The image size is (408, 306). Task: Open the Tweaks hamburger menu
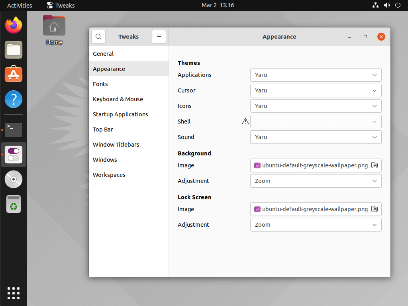[159, 37]
